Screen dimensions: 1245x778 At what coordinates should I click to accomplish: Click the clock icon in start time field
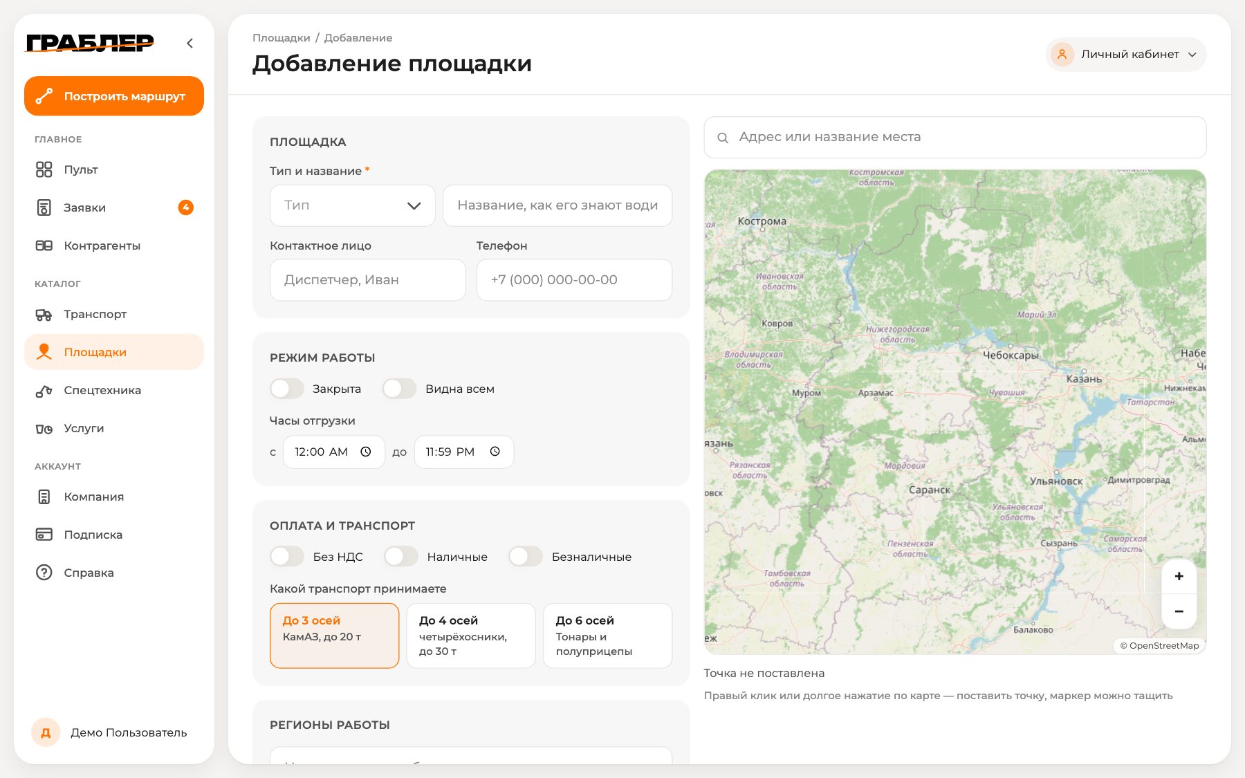click(x=366, y=452)
